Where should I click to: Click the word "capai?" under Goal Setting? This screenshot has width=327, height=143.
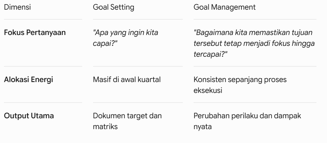(x=105, y=44)
